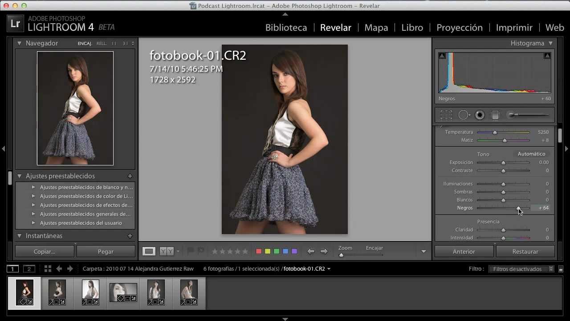570x321 pixels.
Task: Select the Graduated Filter tool
Action: pyautogui.click(x=495, y=115)
